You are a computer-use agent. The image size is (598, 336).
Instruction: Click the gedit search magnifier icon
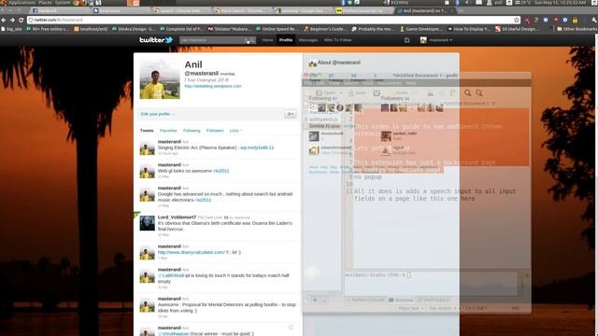click(467, 93)
